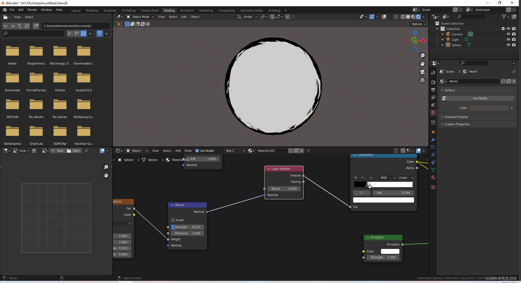This screenshot has width=521, height=283.
Task: Hide the Light in viewport via eye icon
Action: pyautogui.click(x=508, y=39)
